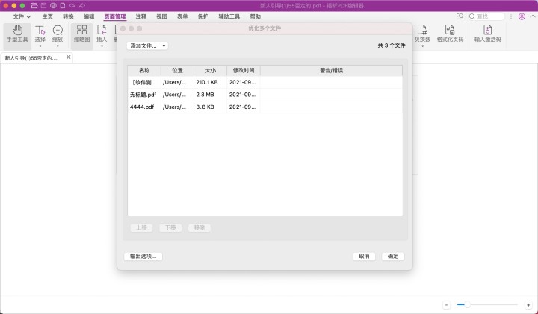Click the Enter Activation Code (输入激活码) icon
Image resolution: width=538 pixels, height=314 pixels.
[x=487, y=31]
